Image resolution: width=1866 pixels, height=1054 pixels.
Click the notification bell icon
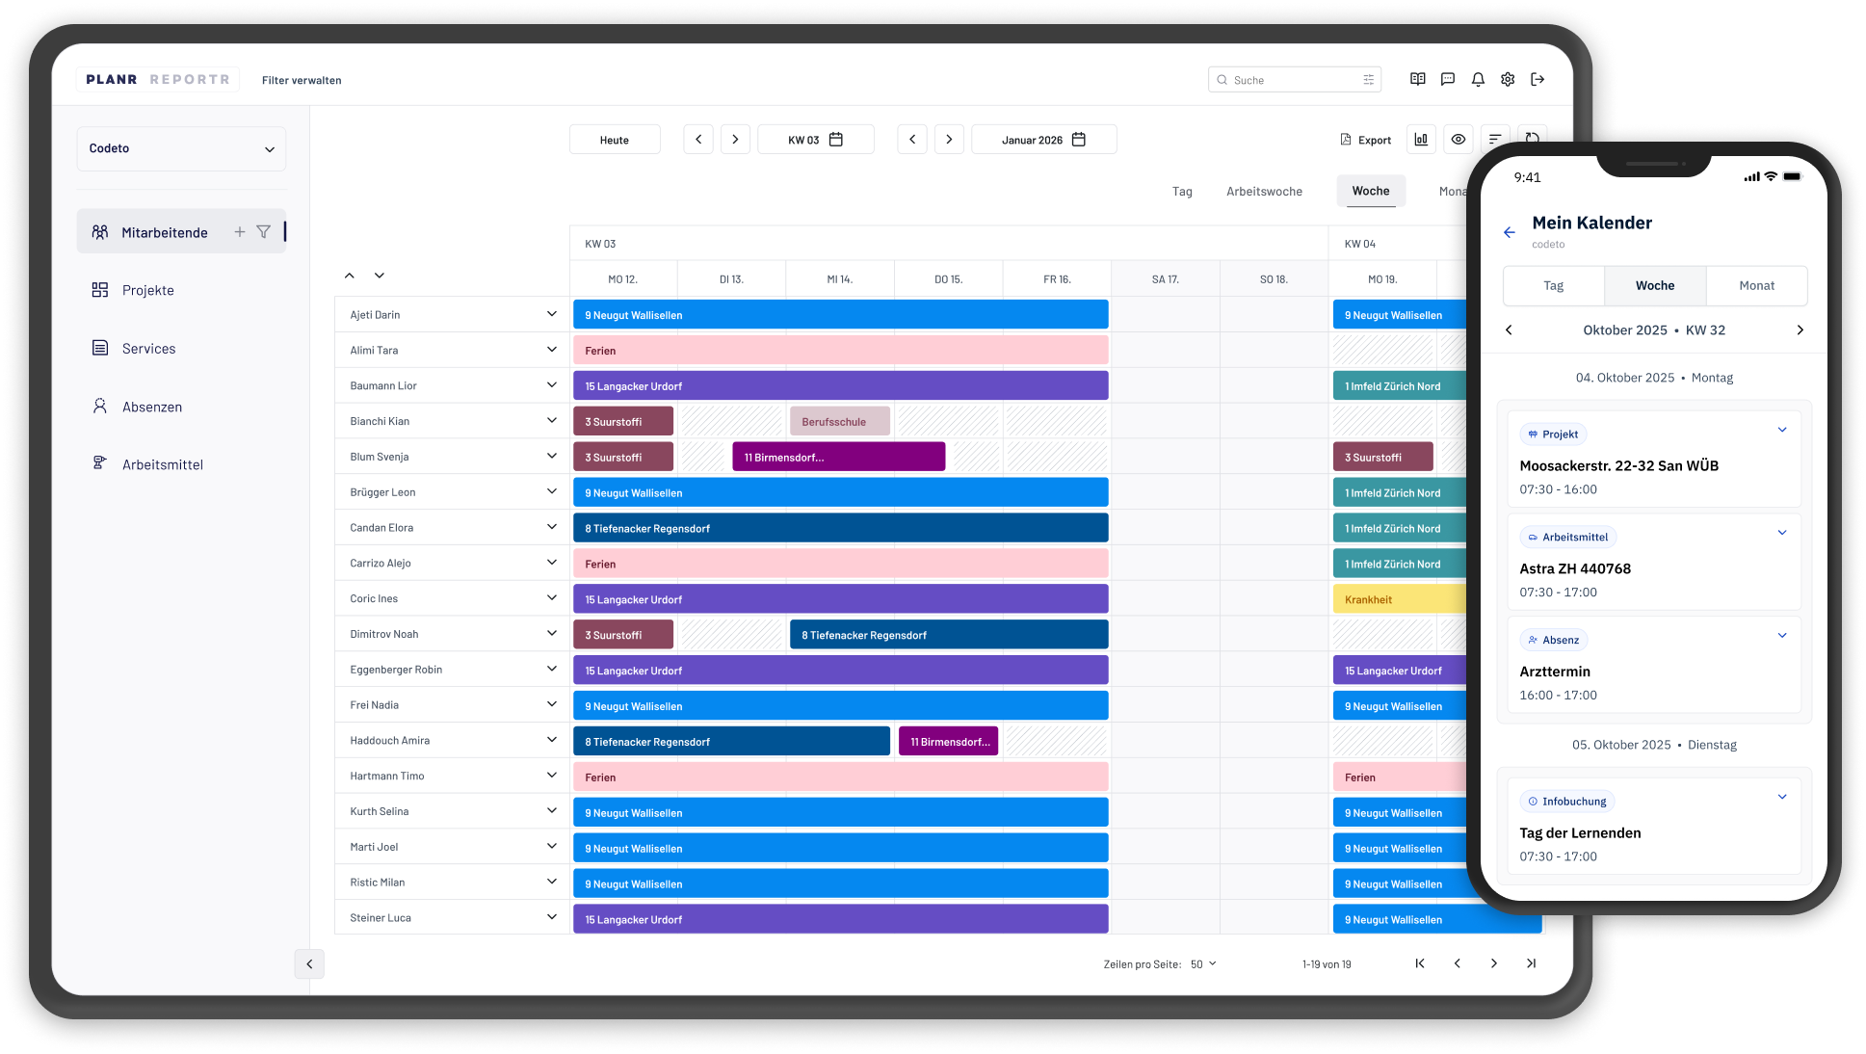point(1478,80)
